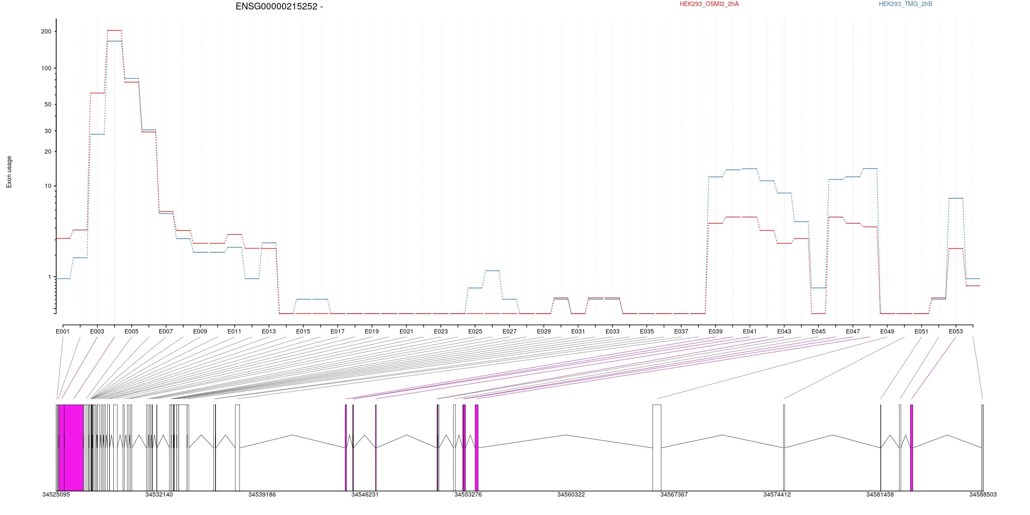Viewport: 1030px width, 515px height.
Task: Select the HEK293_TMG_2hB legend label
Action: [x=906, y=4]
